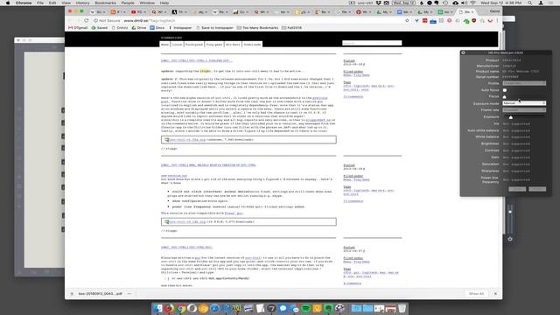Screen dimensions: 560x315
Task: Open the Bookmarks menu
Action: [105, 3]
